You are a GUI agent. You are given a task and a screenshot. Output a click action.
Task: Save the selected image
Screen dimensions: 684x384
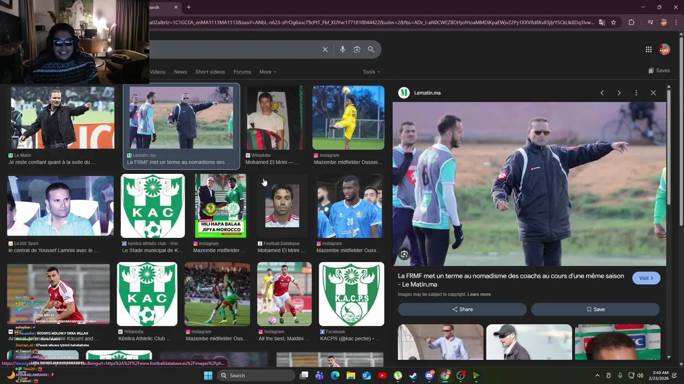click(x=595, y=309)
